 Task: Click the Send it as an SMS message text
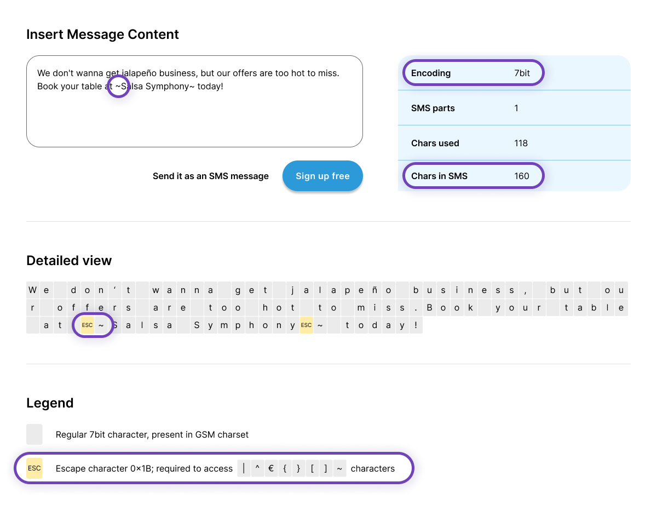(x=211, y=176)
